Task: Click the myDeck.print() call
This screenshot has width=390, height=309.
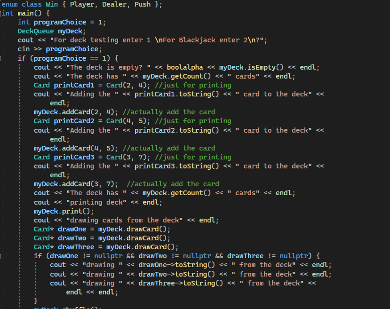Action: pyautogui.click(x=64, y=211)
